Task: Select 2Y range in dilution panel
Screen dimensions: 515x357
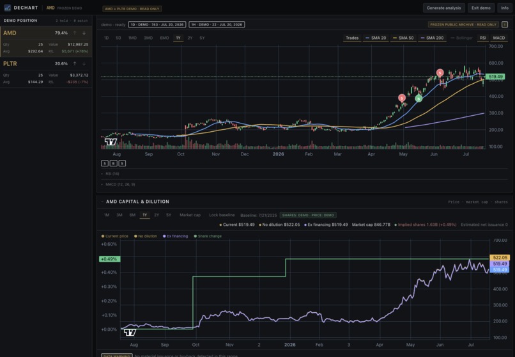Action: tap(157, 215)
